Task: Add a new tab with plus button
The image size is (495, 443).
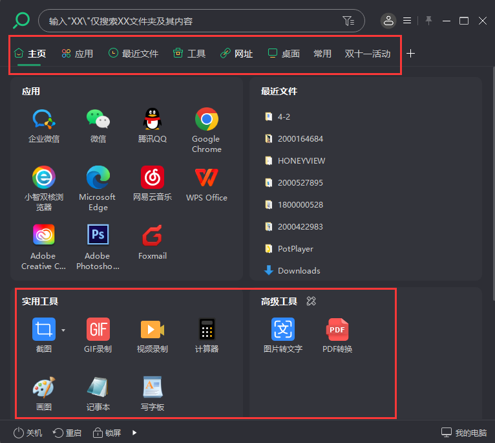Action: [x=410, y=54]
